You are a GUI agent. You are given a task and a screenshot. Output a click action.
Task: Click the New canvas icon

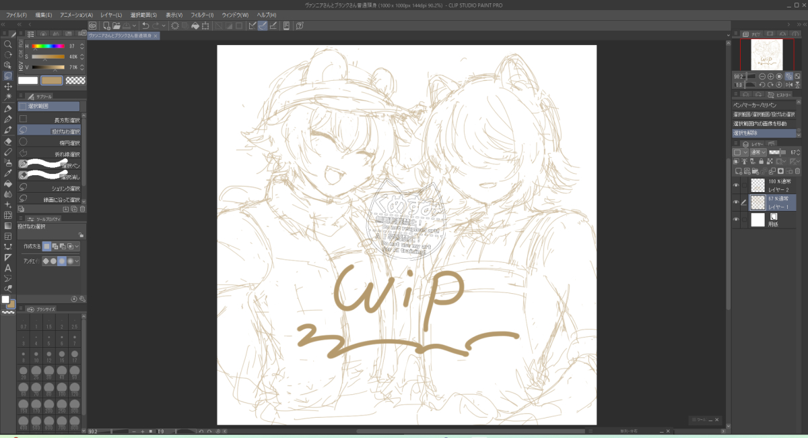click(107, 26)
